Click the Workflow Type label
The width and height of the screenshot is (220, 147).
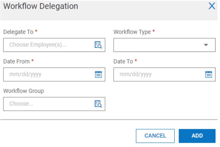coord(132,32)
